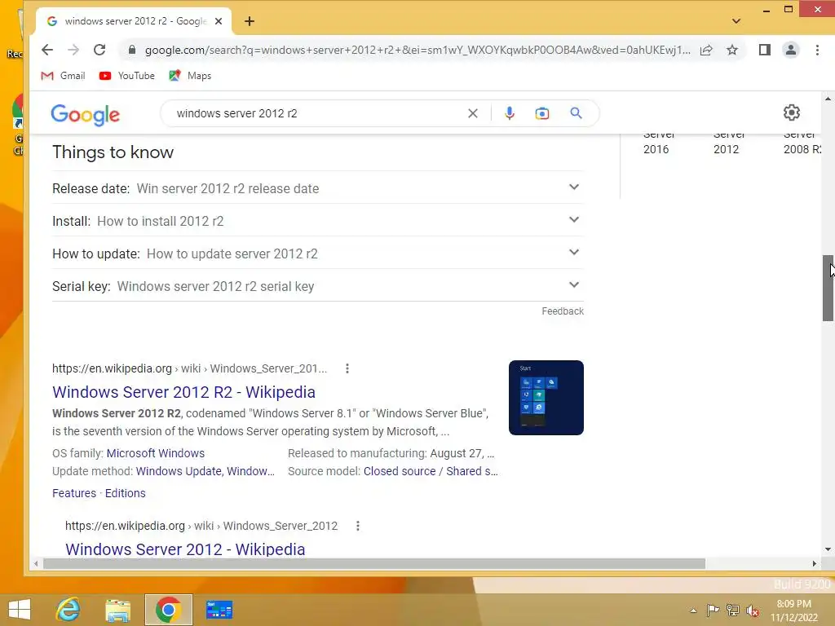Click the horizontal scrollbar thumb
This screenshot has width=835, height=626.
[373, 563]
